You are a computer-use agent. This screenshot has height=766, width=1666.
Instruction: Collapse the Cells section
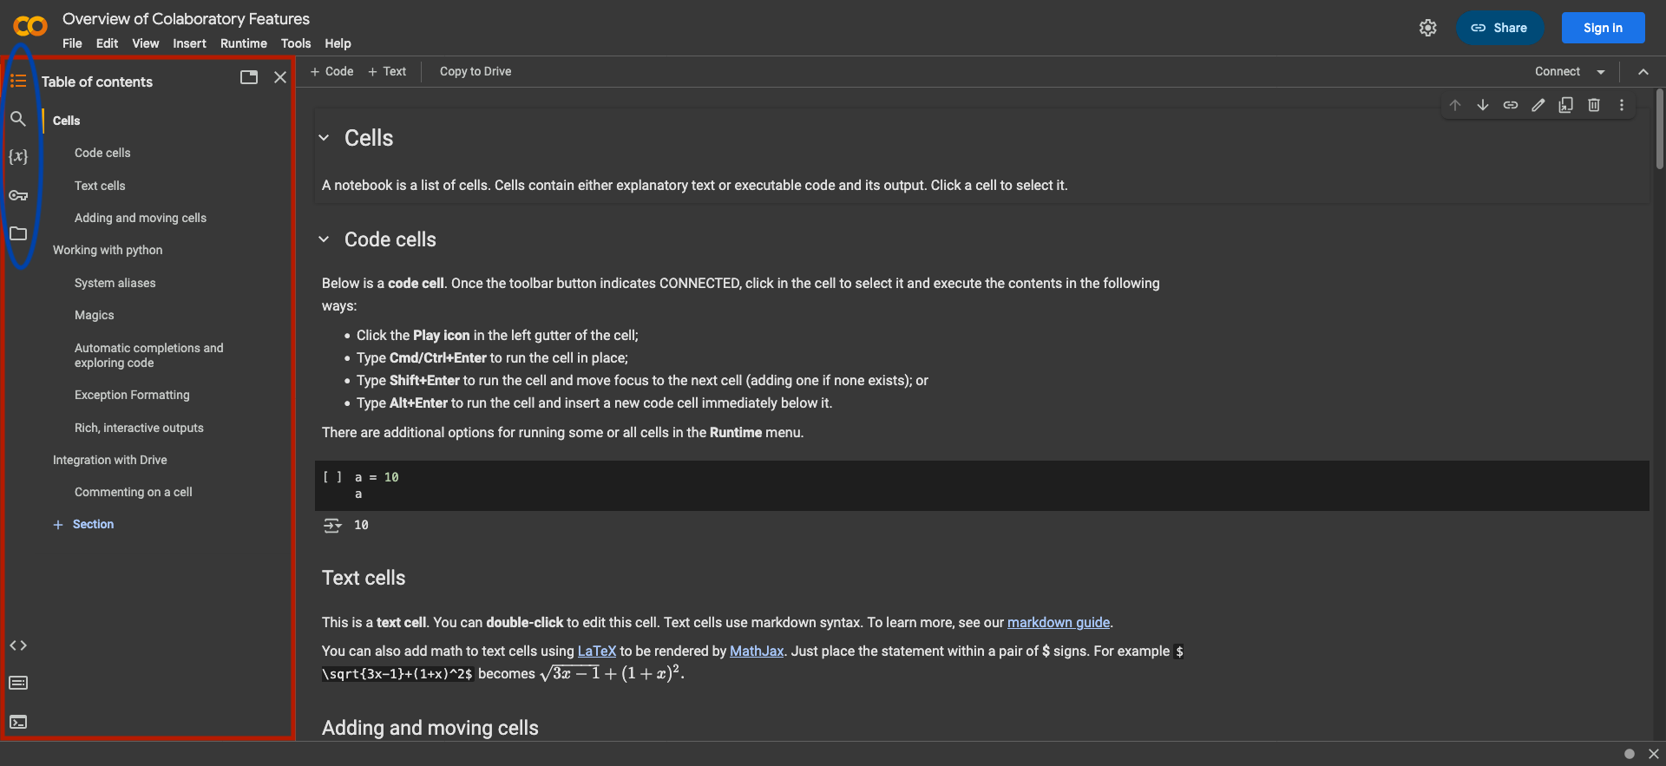pyautogui.click(x=324, y=138)
